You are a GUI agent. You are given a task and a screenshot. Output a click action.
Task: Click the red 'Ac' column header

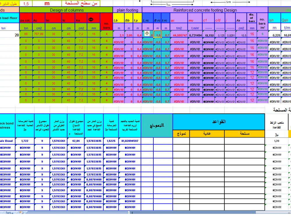click(39, 18)
